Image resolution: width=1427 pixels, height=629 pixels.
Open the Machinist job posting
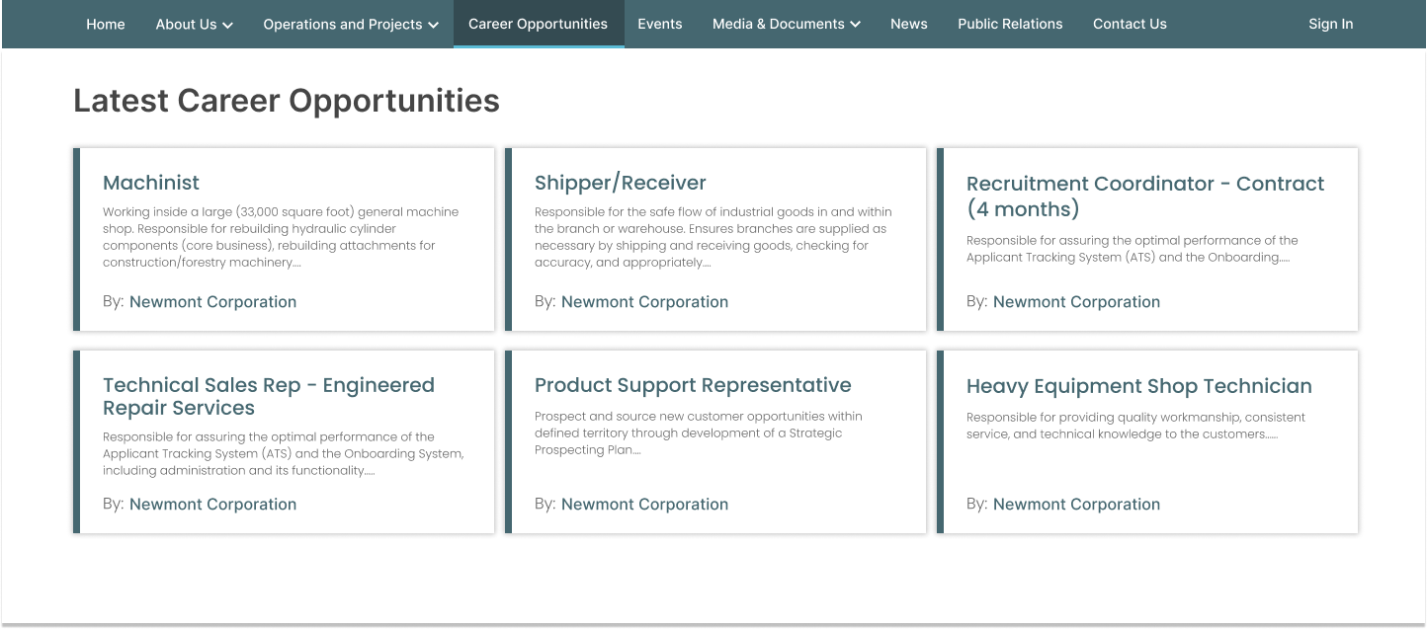pyautogui.click(x=151, y=183)
